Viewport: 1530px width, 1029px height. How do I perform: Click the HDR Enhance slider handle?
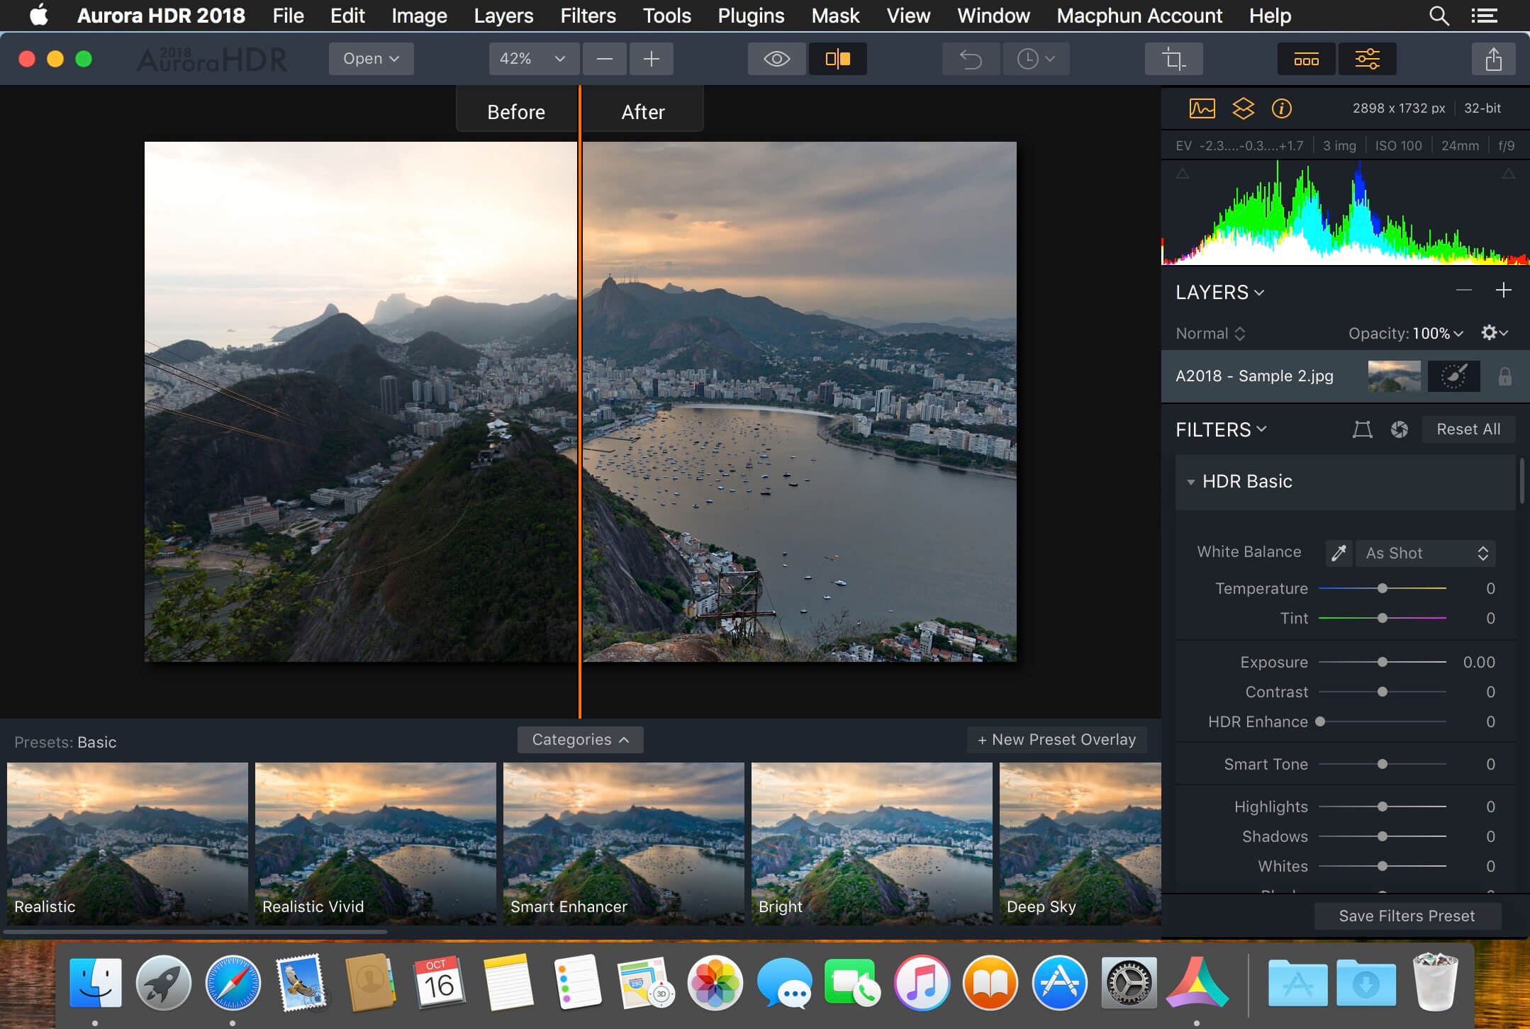(x=1320, y=721)
